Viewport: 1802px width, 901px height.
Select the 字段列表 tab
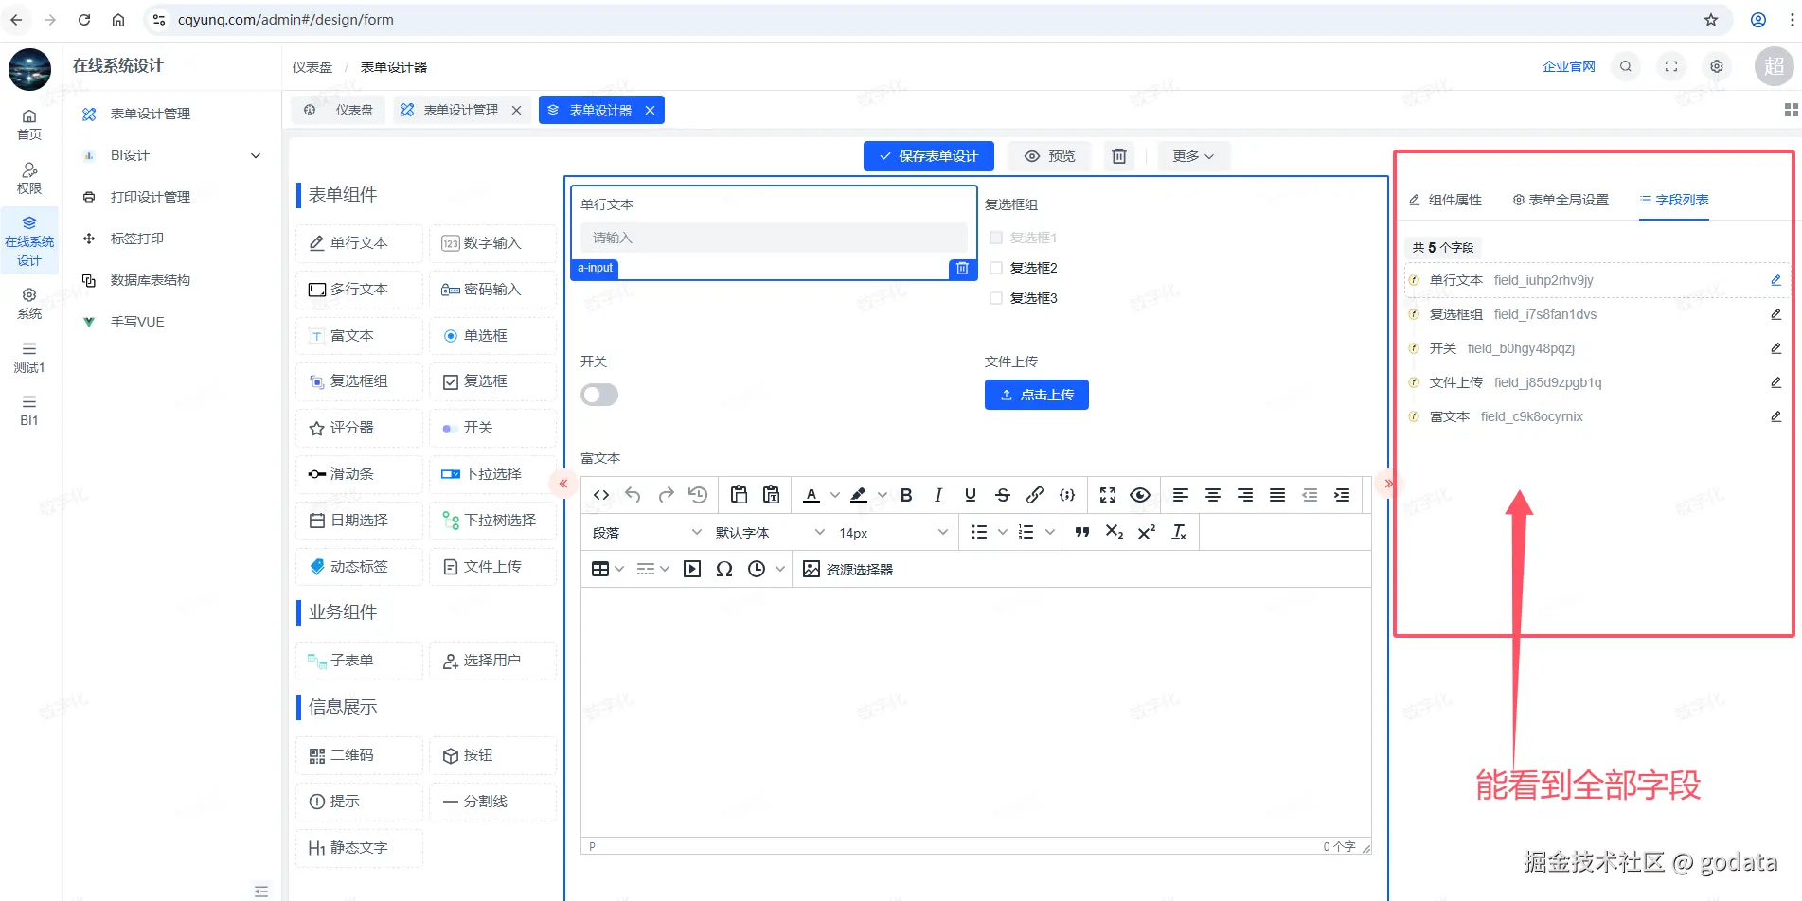(1674, 200)
